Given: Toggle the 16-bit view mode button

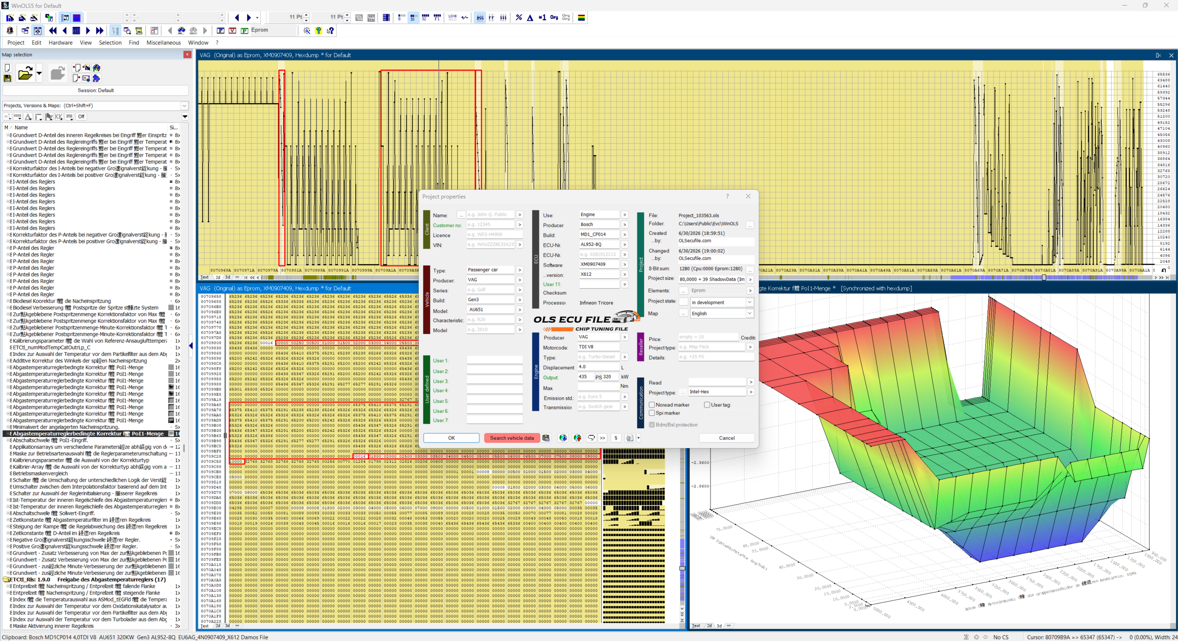Looking at the screenshot, I should [413, 17].
